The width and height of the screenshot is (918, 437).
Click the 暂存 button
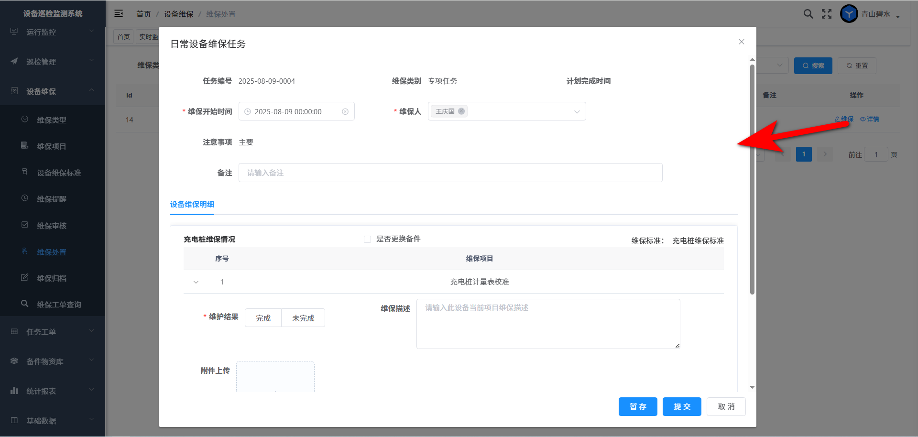coord(638,406)
